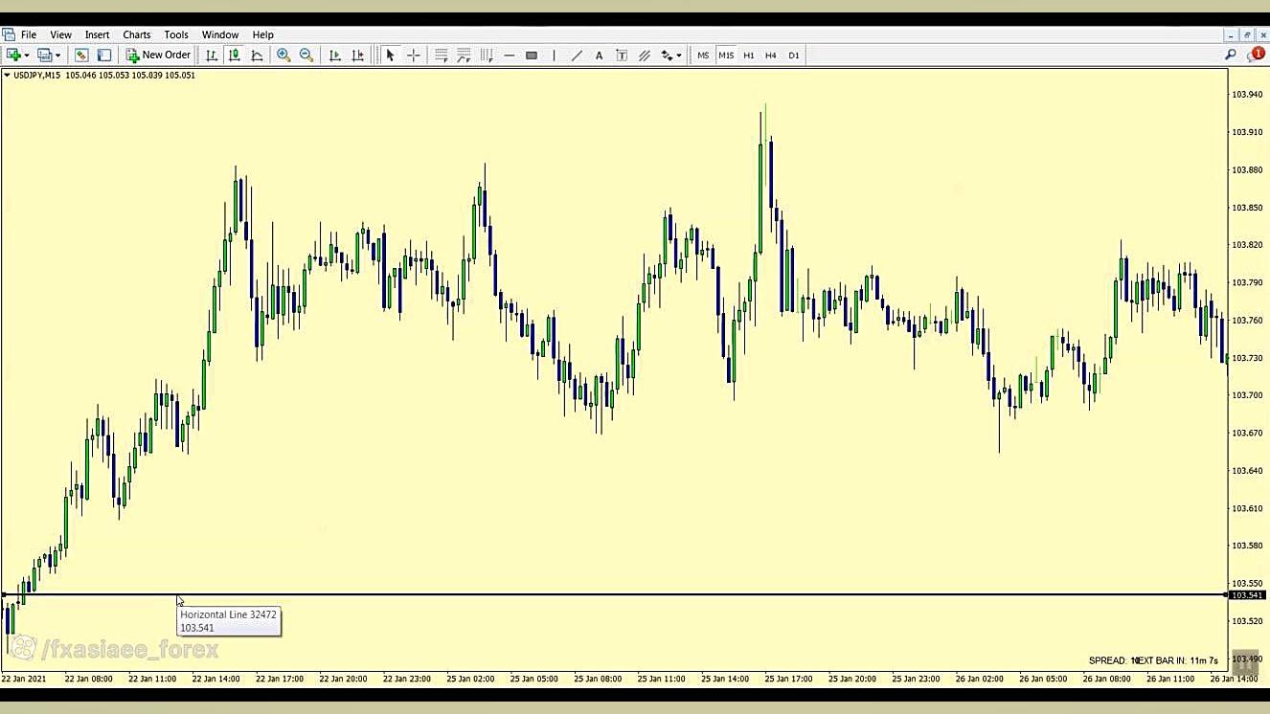Select the vertical-lines study tool icon
Viewport: 1270px width, 714px height.
[x=486, y=56]
